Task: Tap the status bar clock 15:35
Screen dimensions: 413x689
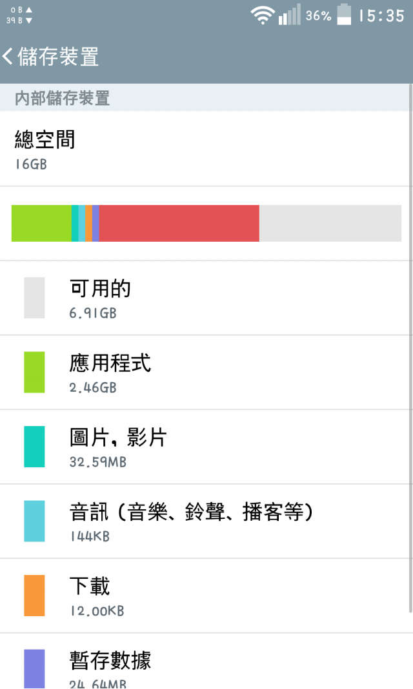Action: click(381, 16)
